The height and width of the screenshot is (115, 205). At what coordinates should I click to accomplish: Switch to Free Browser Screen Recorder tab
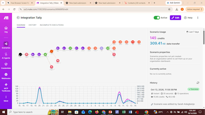click(x=20, y=3)
